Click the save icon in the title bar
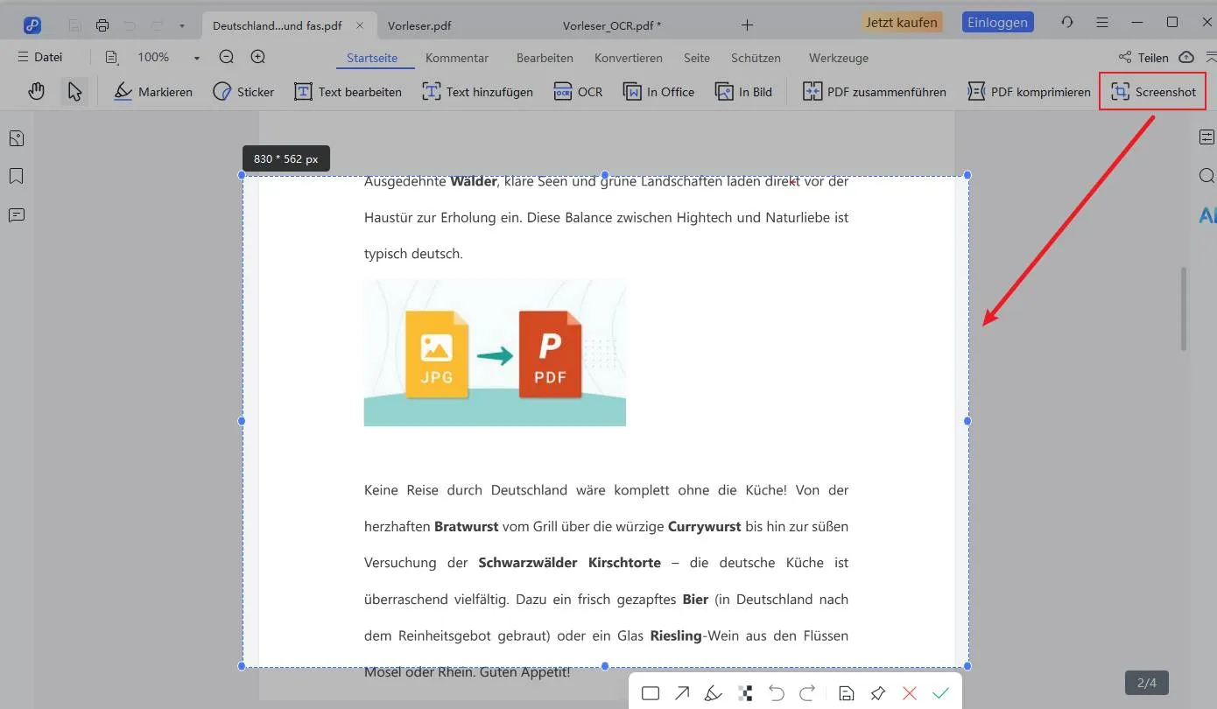1217x709 pixels. 74,25
